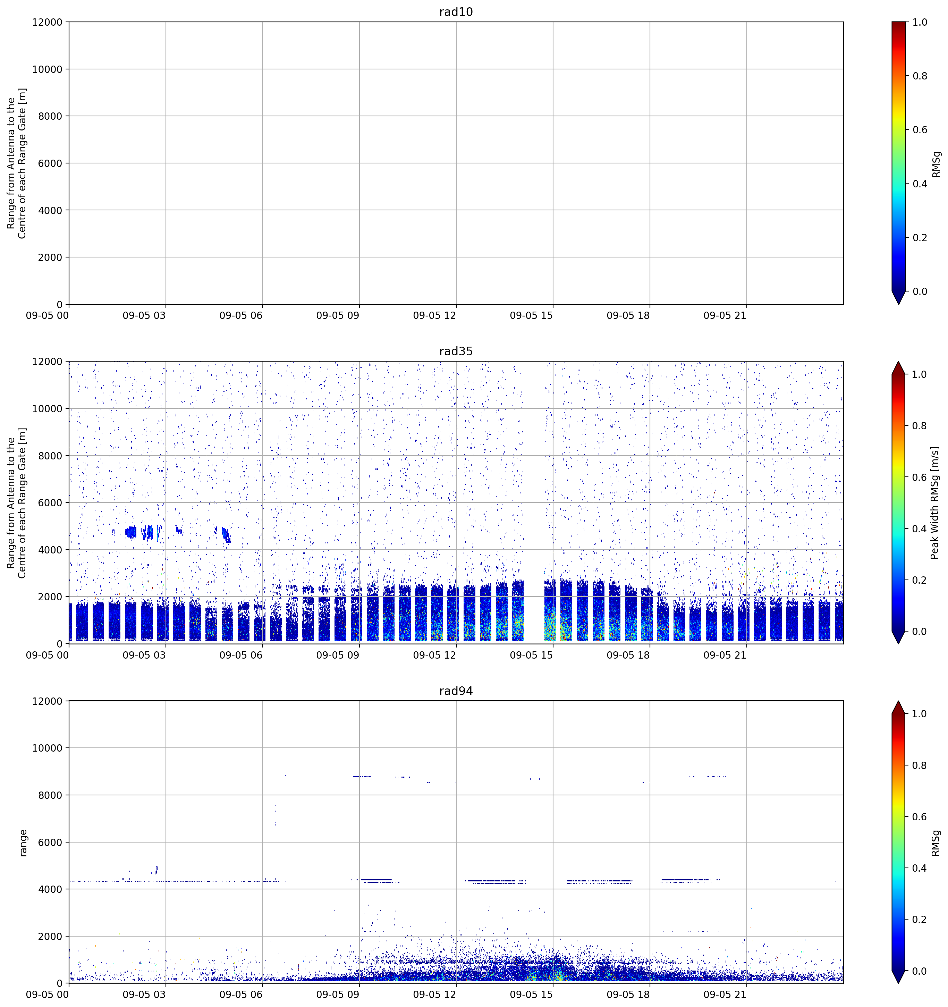Click the rad10 panel's jet colorbar
This screenshot has width=948, height=1007.
898,163
